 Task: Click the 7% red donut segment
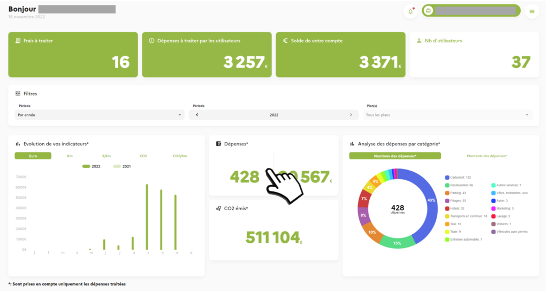click(364, 199)
